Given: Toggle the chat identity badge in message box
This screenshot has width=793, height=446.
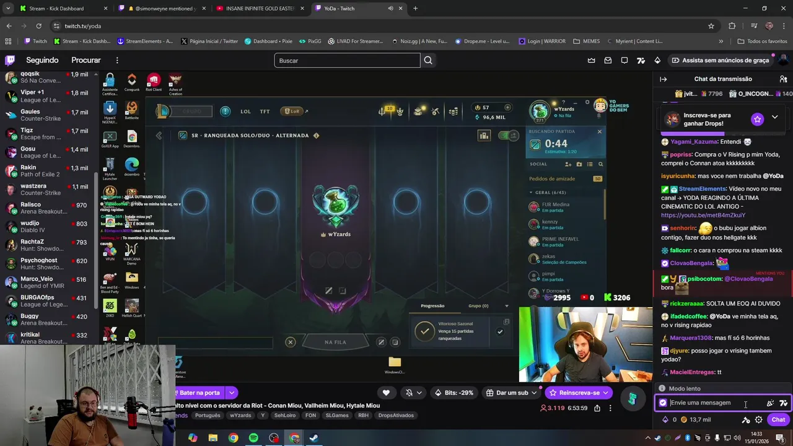Looking at the screenshot, I should point(663,403).
